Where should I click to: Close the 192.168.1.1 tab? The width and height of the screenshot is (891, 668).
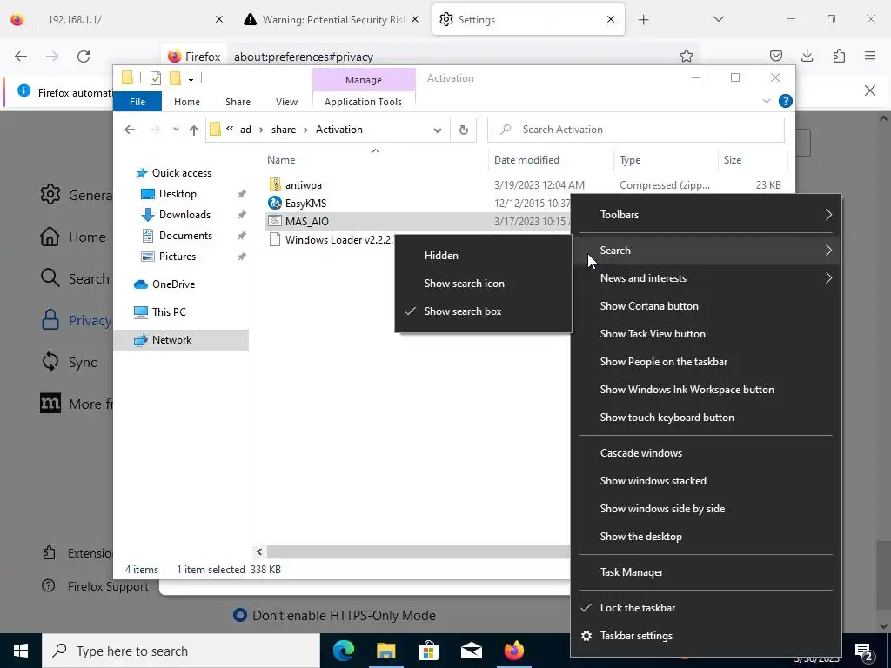[219, 19]
